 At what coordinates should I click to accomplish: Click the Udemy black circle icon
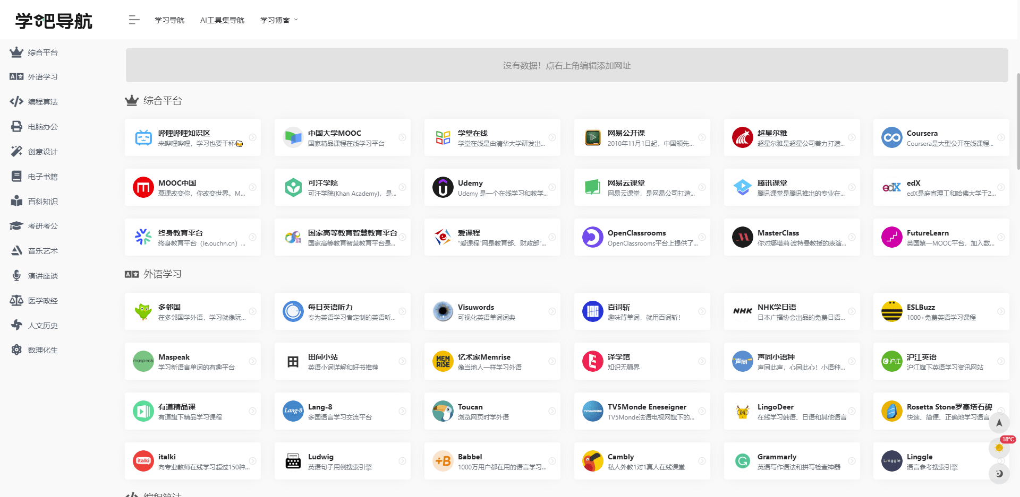[443, 187]
